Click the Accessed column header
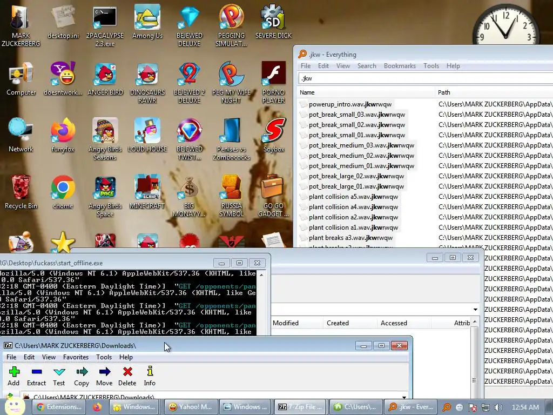The image size is (553, 415). 404,323
